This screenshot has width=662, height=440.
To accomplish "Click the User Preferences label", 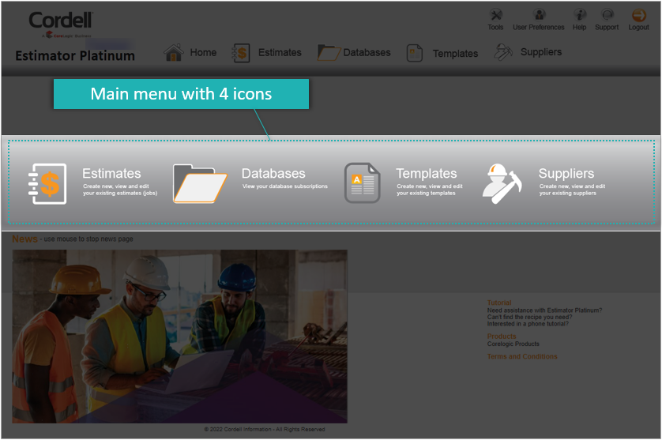I will [x=539, y=27].
